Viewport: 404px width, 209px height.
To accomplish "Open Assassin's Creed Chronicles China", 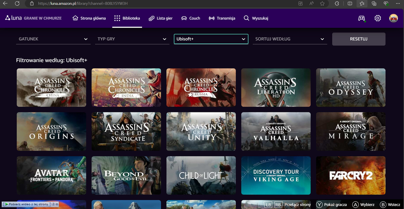I will [x=51, y=88].
